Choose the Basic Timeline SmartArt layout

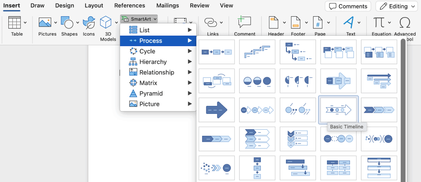click(338, 110)
